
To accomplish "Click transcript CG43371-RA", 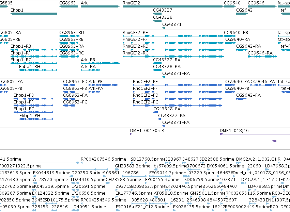I will click(164, 77).
